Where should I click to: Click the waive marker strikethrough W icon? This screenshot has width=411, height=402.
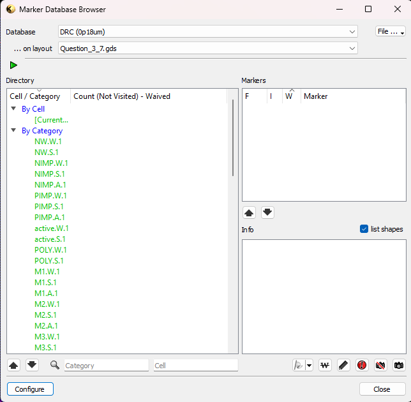325,365
